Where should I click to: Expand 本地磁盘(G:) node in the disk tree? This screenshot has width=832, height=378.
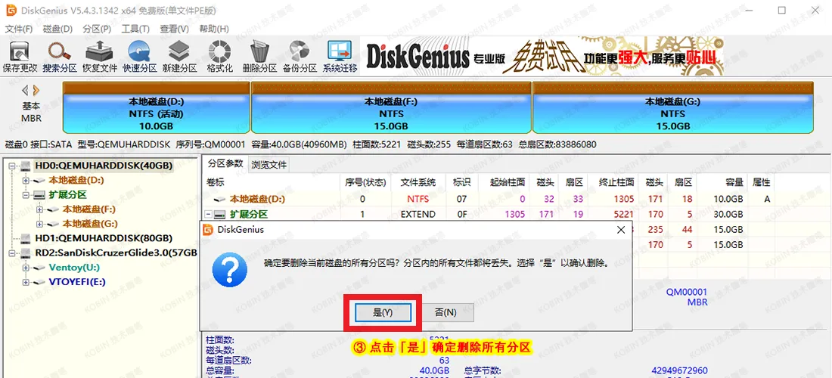coord(39,224)
